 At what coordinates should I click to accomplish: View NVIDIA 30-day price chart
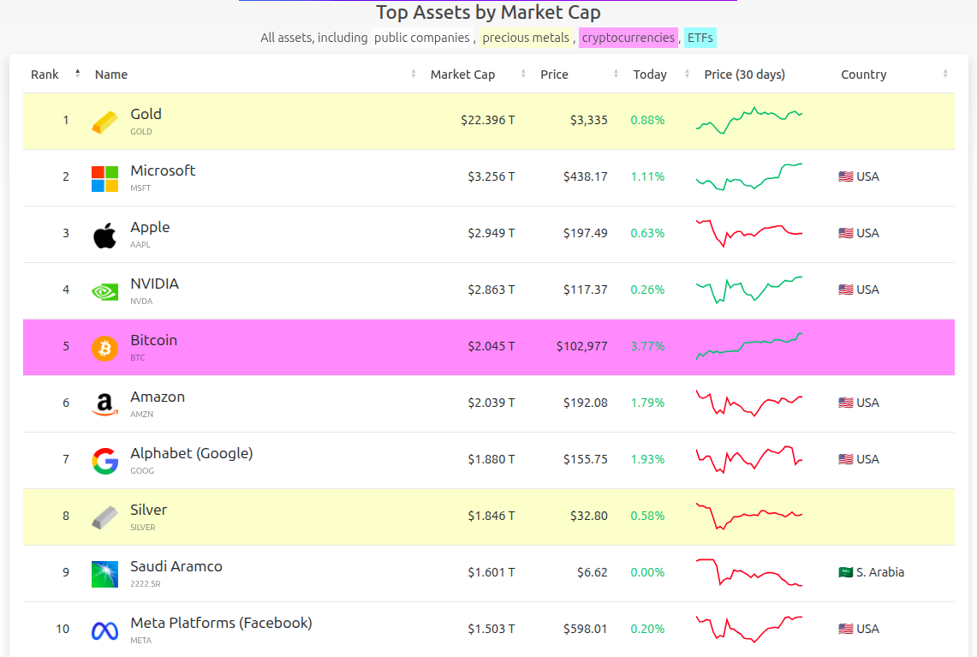click(x=749, y=290)
